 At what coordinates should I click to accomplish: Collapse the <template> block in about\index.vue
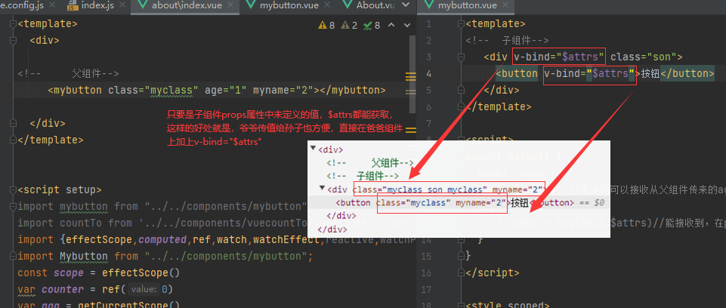tap(13, 23)
